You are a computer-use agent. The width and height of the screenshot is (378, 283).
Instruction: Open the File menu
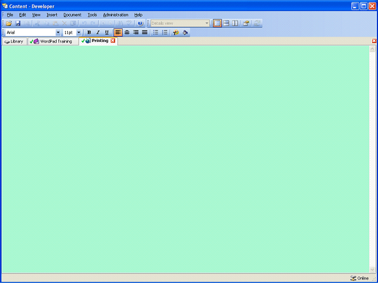(x=10, y=15)
